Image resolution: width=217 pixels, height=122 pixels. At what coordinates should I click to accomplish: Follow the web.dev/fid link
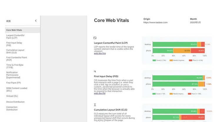point(100,94)
